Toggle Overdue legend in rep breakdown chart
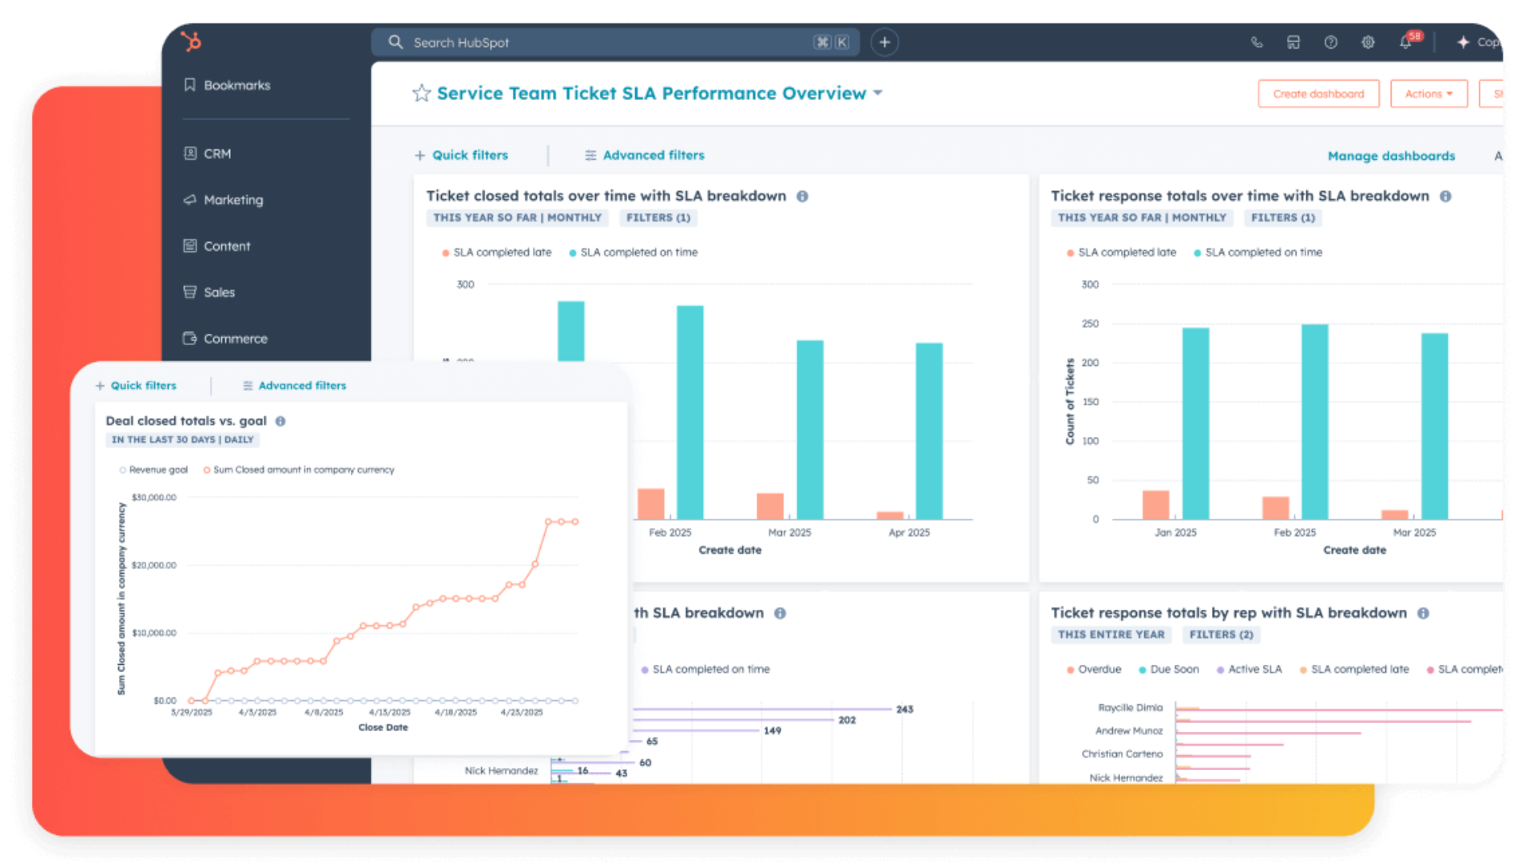The width and height of the screenshot is (1534, 863). [1093, 670]
